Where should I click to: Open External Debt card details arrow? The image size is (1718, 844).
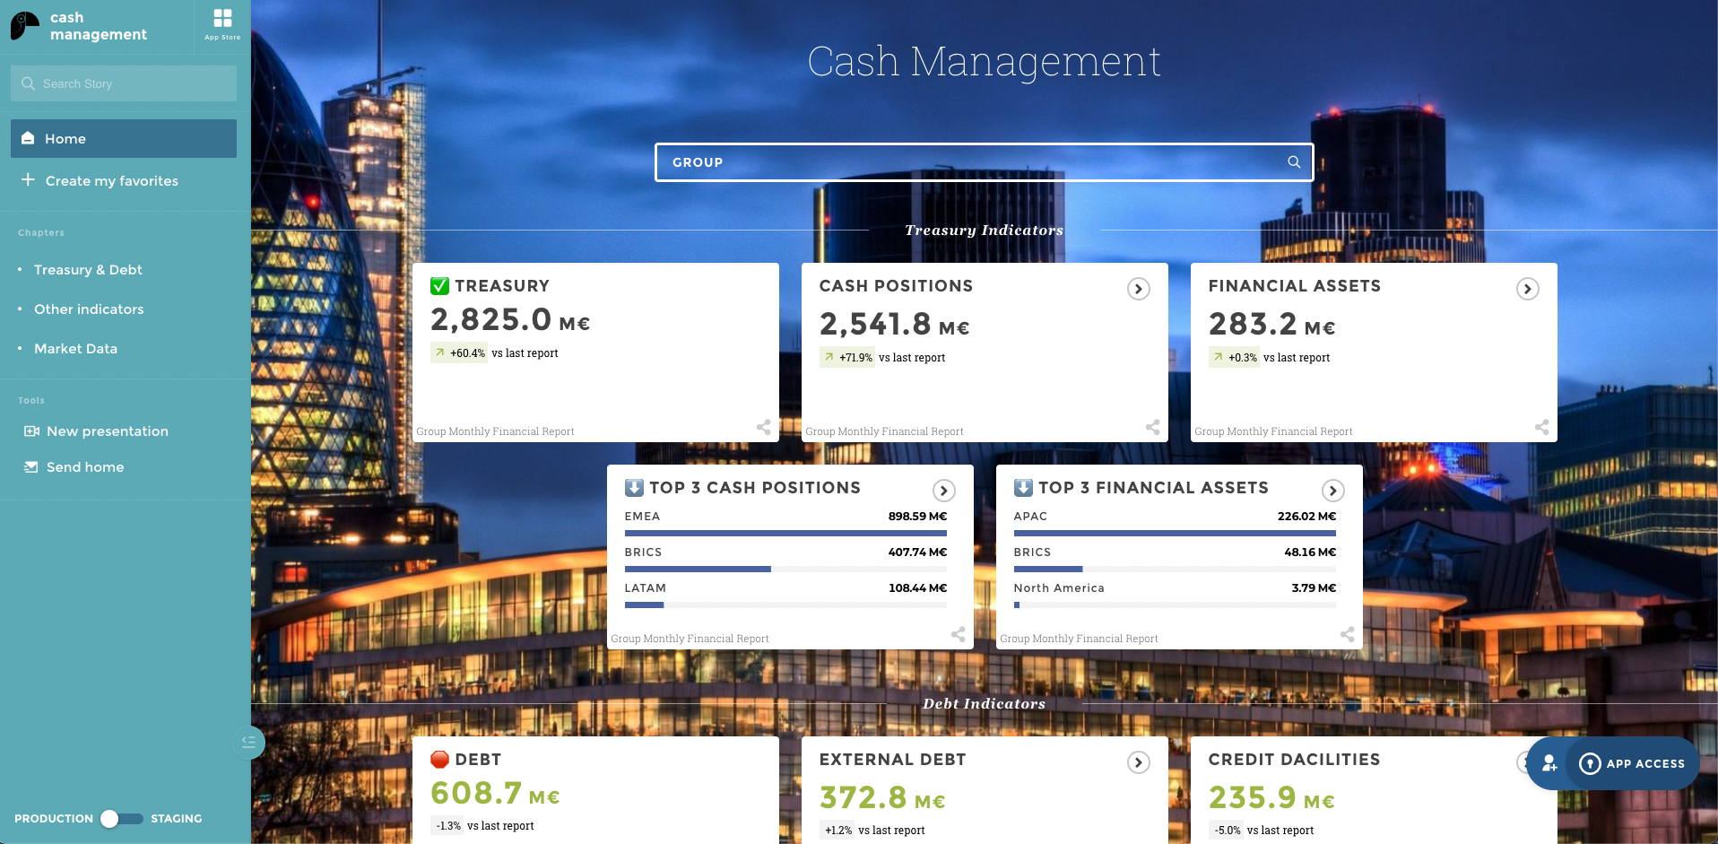(1138, 762)
